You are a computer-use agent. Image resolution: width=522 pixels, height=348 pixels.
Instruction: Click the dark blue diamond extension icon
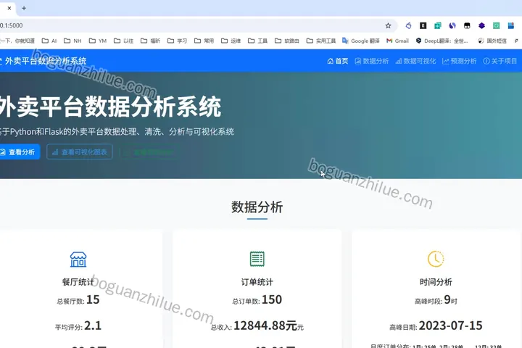481,25
